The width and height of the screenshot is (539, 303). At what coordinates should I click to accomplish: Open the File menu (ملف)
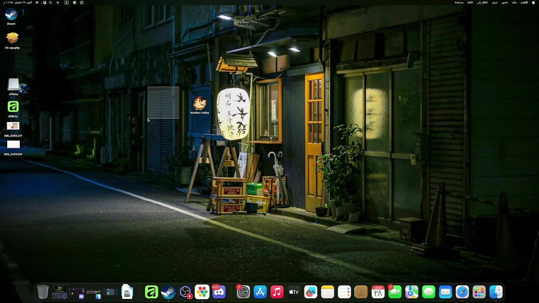514,3
